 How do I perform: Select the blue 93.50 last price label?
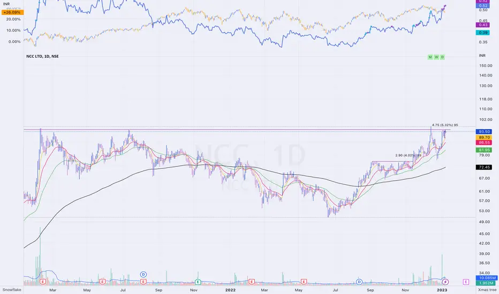(484, 131)
